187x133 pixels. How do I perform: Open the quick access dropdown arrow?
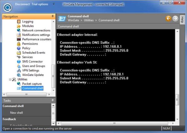tap(54, 4)
